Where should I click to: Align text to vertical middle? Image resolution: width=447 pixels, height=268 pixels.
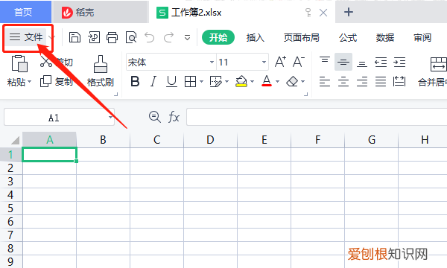coord(343,62)
